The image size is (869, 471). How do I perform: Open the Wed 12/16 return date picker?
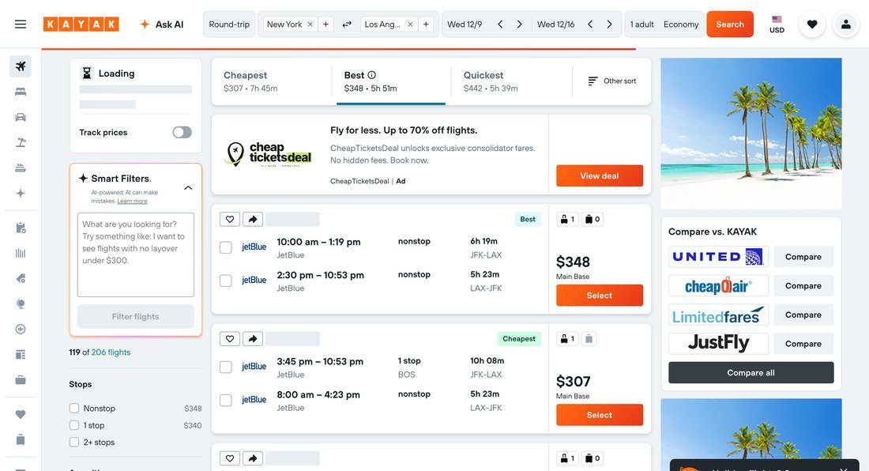(x=556, y=24)
